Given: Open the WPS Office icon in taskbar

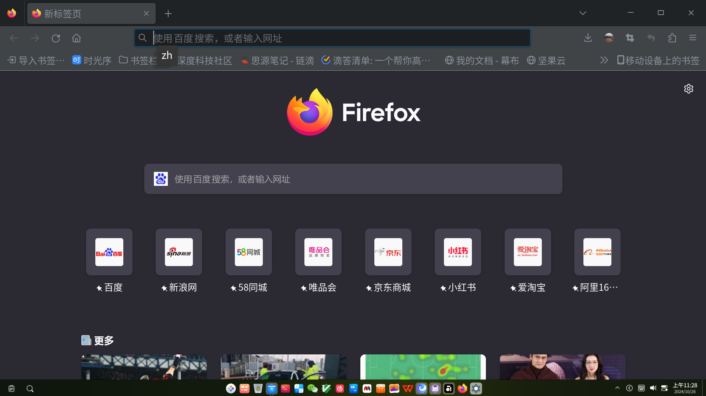Looking at the screenshot, I should tap(408, 388).
